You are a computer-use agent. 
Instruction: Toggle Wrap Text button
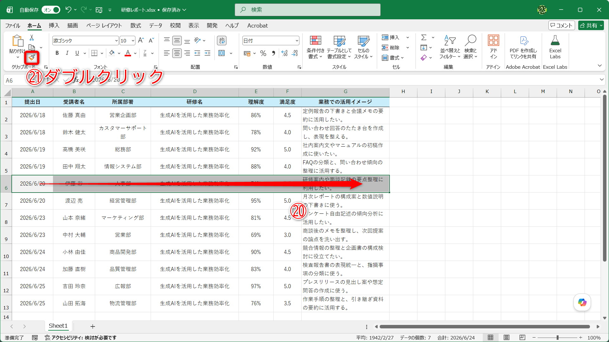(222, 40)
